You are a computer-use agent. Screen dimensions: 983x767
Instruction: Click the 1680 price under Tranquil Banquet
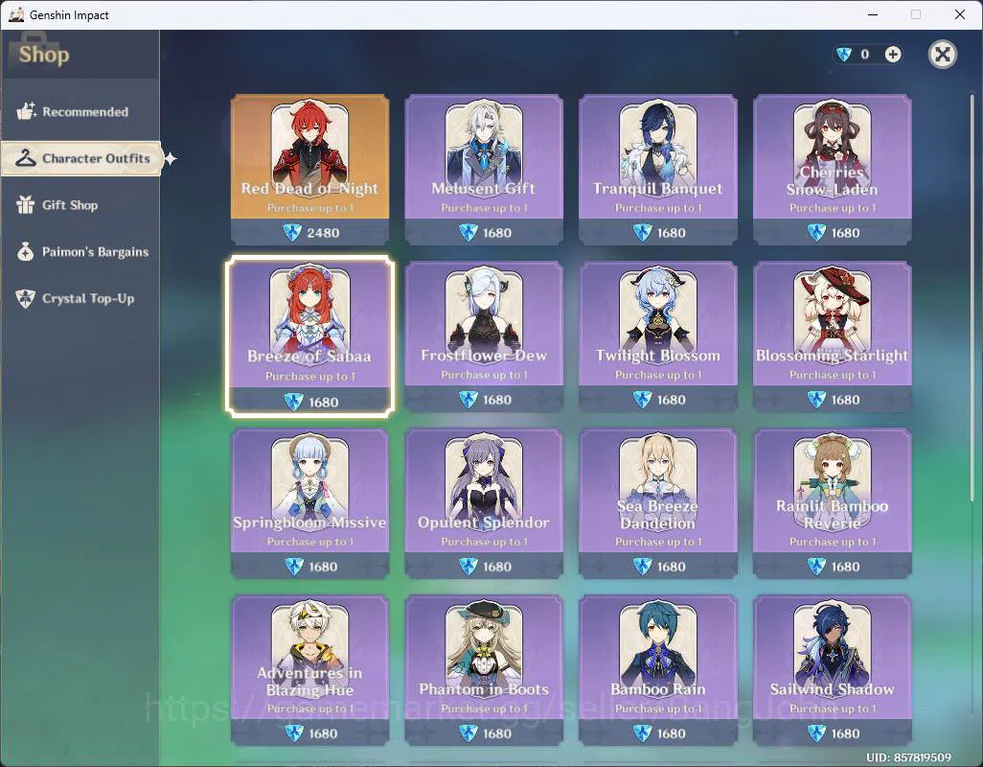tap(671, 233)
